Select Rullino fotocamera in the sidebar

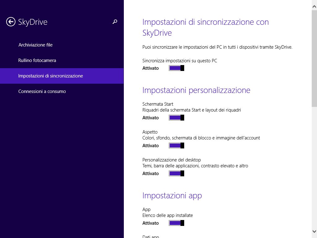click(37, 60)
